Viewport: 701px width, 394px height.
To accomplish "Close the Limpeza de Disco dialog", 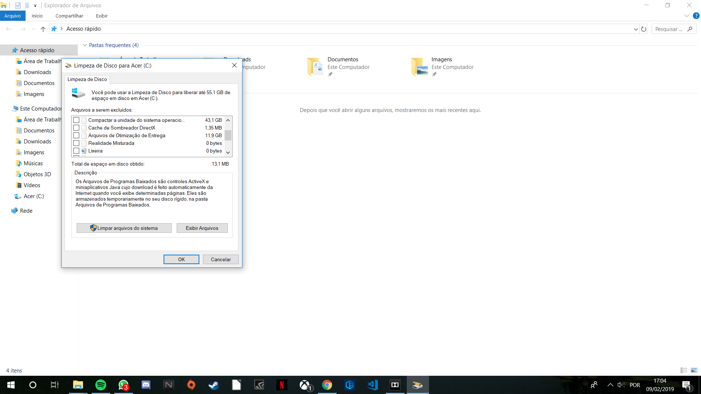I will [234, 65].
